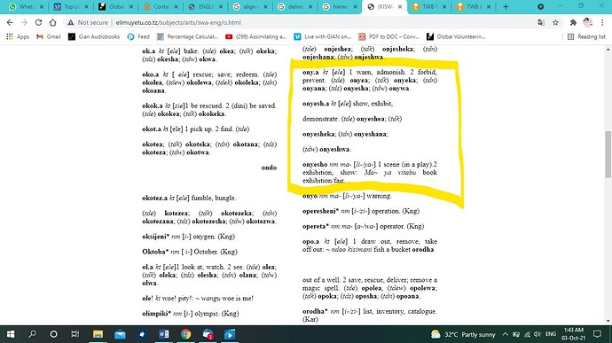
Task: Open the Apps shortcut in the bookmarks bar
Action: pyautogui.click(x=18, y=36)
